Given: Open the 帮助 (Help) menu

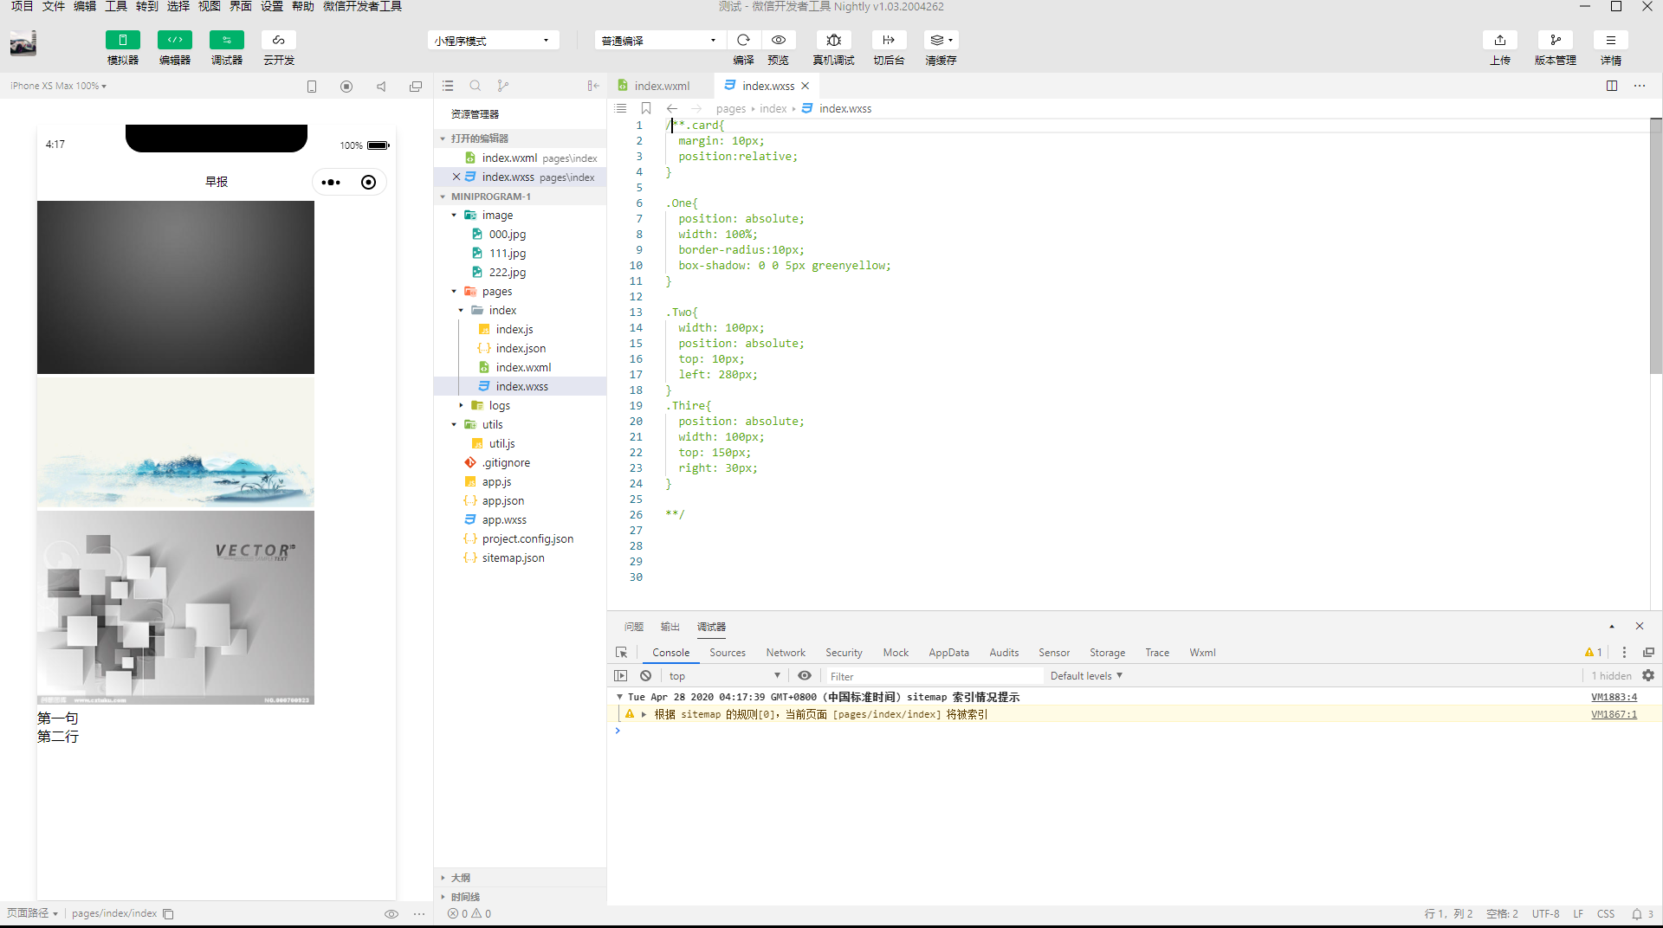Looking at the screenshot, I should click(x=302, y=6).
